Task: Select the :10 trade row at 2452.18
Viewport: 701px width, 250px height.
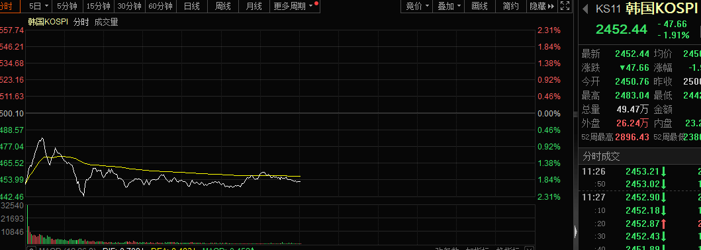Action: (641, 210)
